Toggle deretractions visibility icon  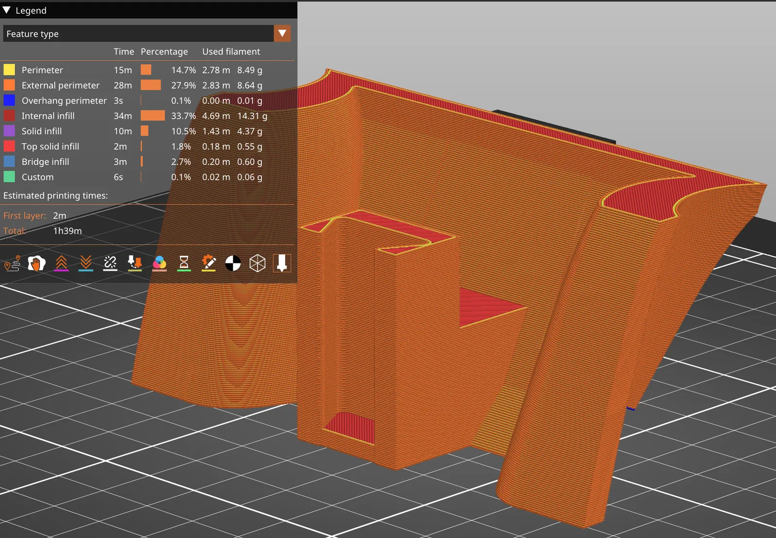click(86, 263)
